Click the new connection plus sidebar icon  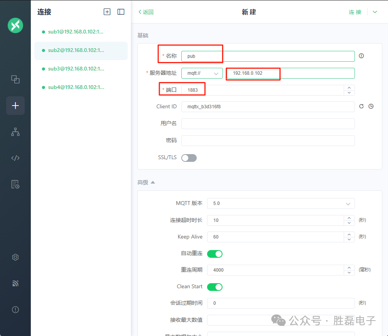tap(15, 106)
